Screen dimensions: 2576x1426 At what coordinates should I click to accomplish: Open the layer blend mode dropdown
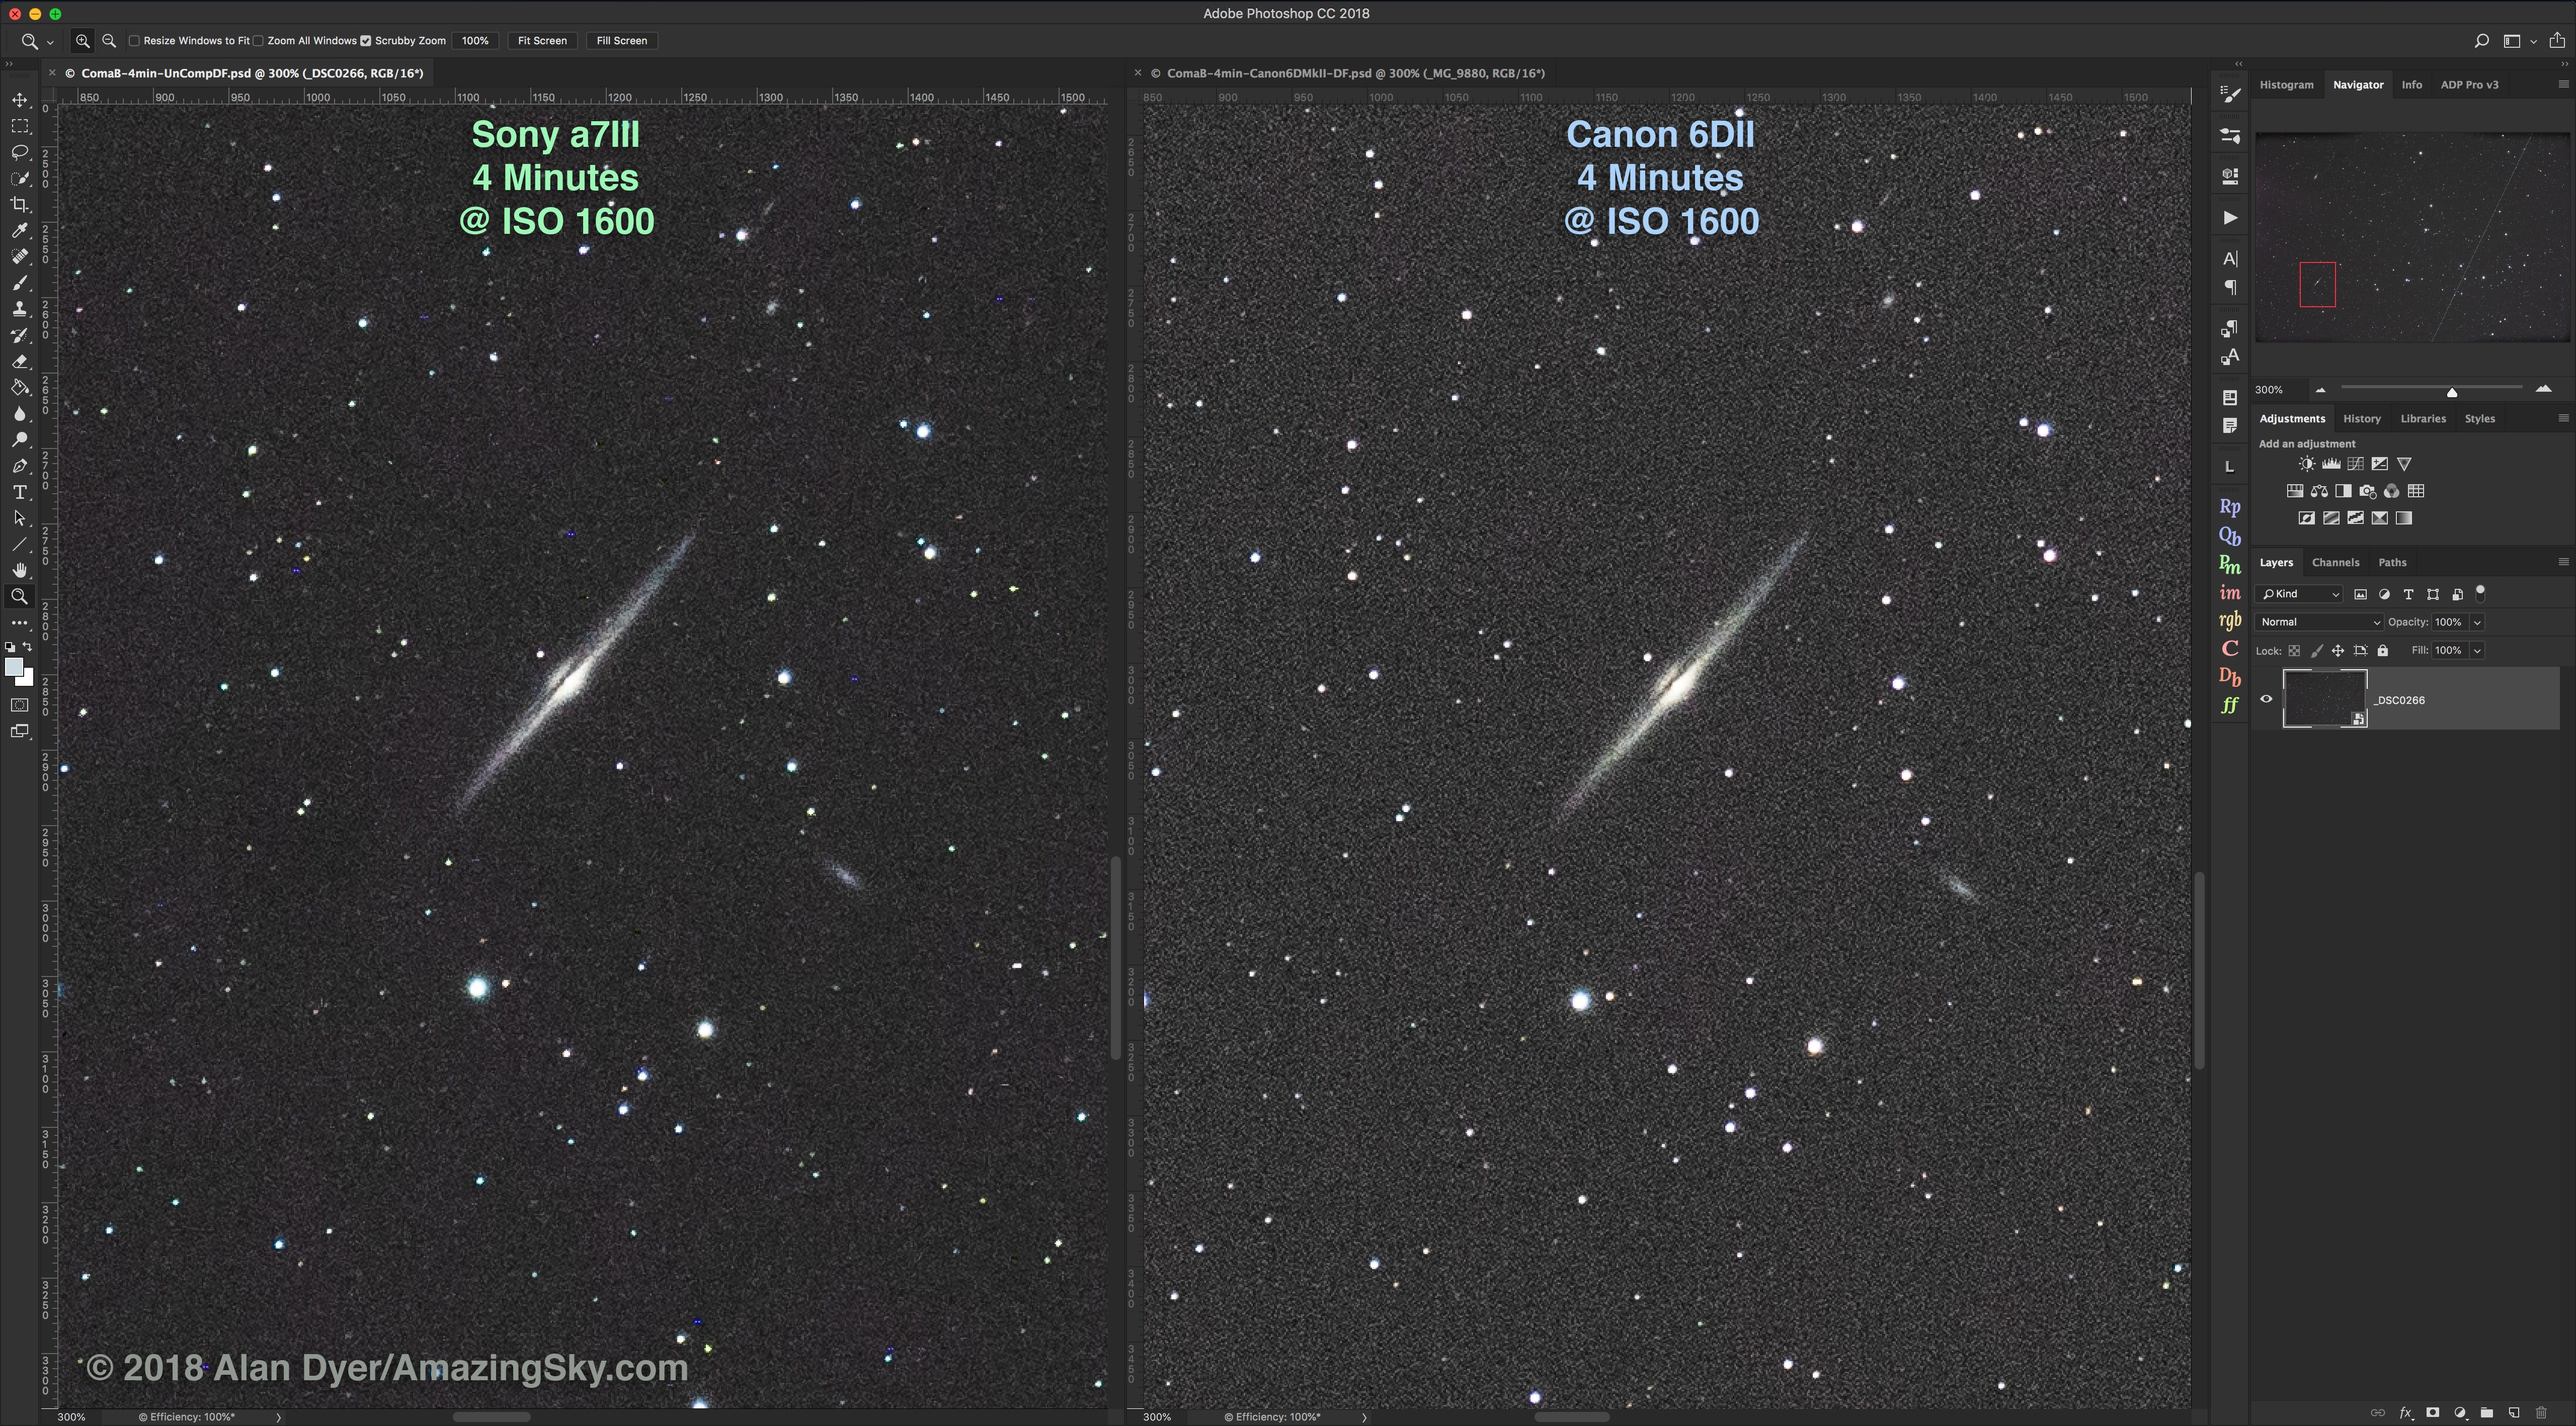2318,621
